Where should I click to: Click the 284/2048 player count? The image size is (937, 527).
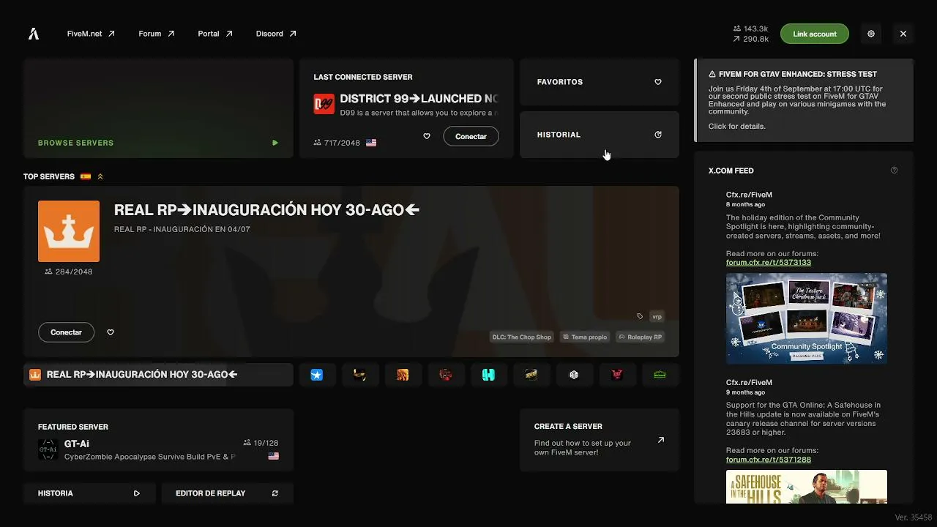(x=69, y=272)
